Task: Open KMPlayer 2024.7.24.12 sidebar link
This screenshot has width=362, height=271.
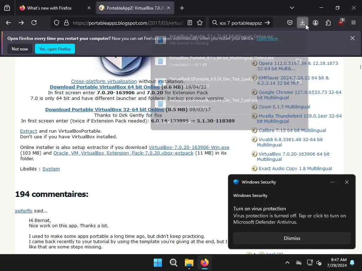Action: click(x=293, y=80)
